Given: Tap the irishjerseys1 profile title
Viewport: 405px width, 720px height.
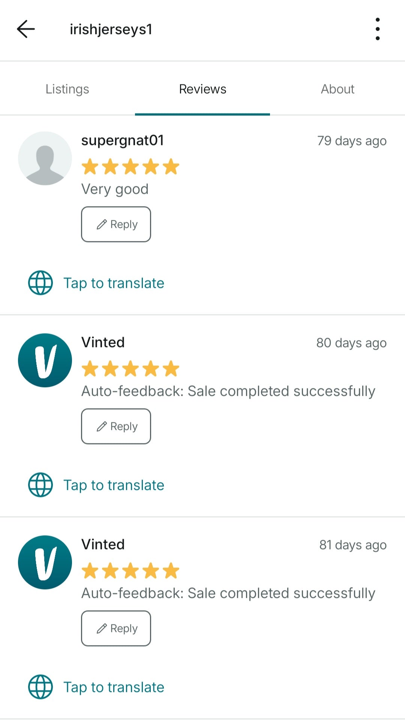Looking at the screenshot, I should pos(111,29).
